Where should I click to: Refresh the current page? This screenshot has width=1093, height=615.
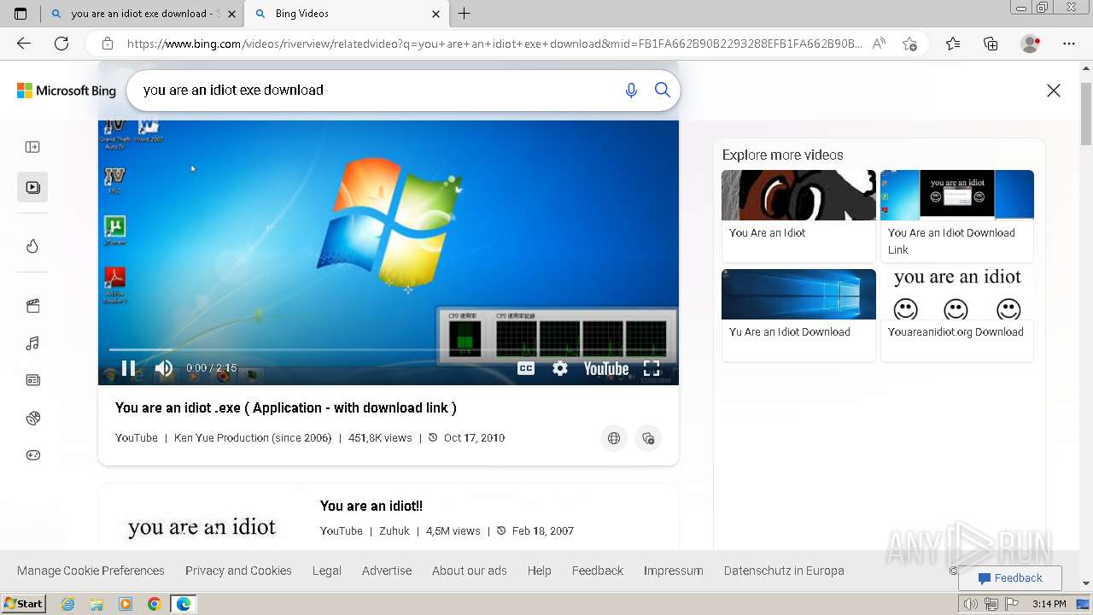pos(61,44)
